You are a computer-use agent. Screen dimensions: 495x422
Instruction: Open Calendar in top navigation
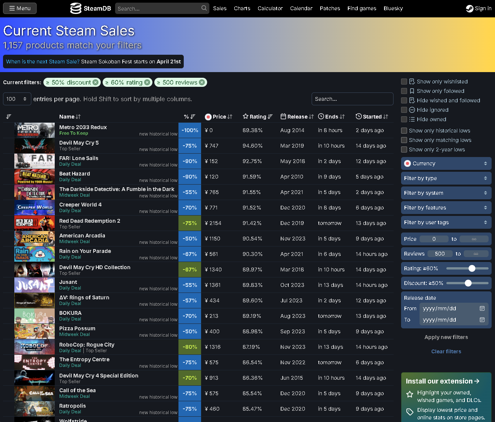(x=301, y=8)
